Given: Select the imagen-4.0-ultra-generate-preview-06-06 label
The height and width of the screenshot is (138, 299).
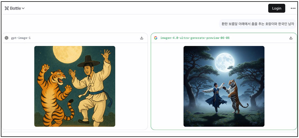Looking at the screenshot, I should (x=195, y=38).
